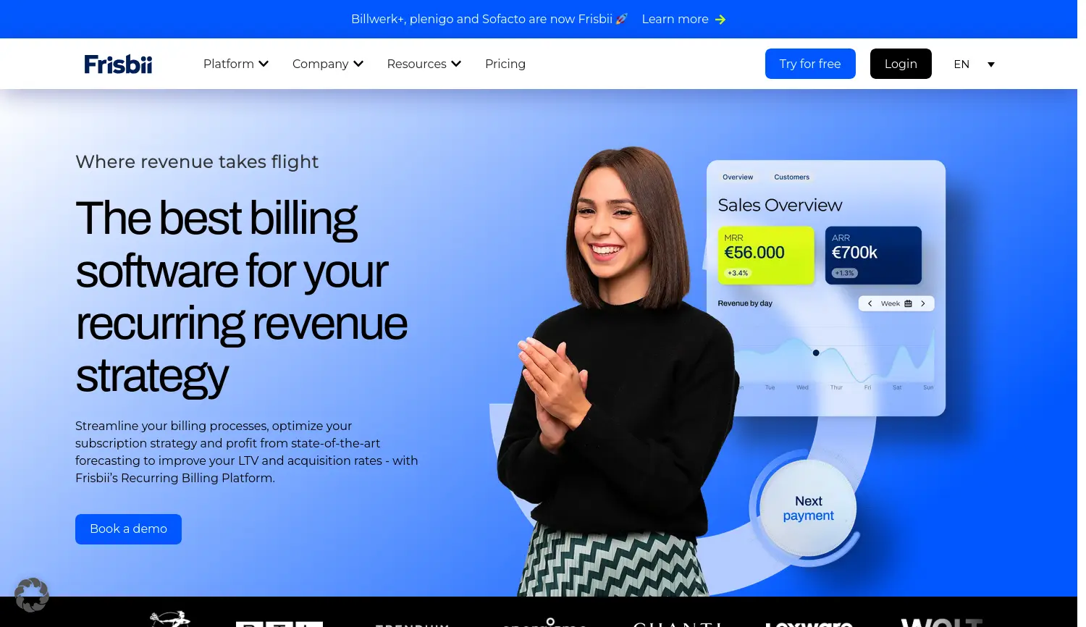Click the +3.4% badge in the MRR tile
This screenshot has width=1086, height=627.
738,273
